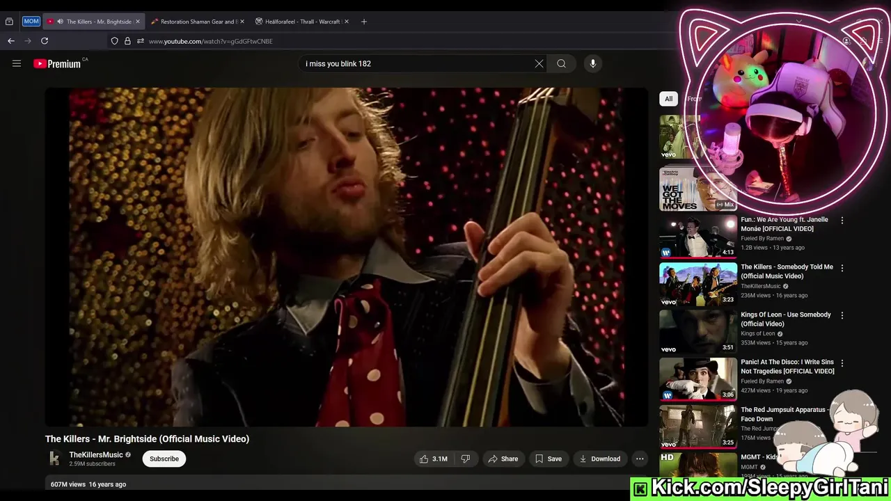Viewport: 891px width, 501px height.
Task: Close The Killers - Mr. Brightside tab
Action: pyautogui.click(x=137, y=22)
